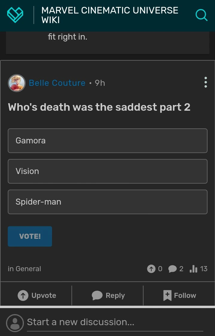The height and width of the screenshot is (336, 215).
Task: Select the Gamora poll option
Action: [107, 141]
